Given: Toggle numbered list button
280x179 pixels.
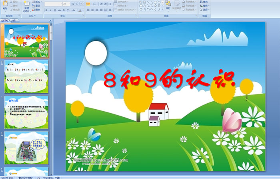Looking at the screenshot, I should pyautogui.click(x=95, y=4).
